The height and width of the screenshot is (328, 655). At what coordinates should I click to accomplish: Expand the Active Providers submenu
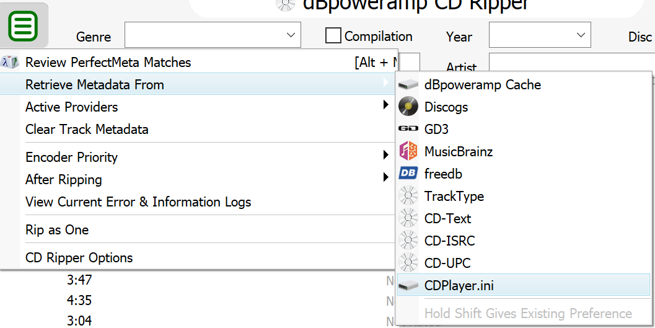tap(386, 106)
